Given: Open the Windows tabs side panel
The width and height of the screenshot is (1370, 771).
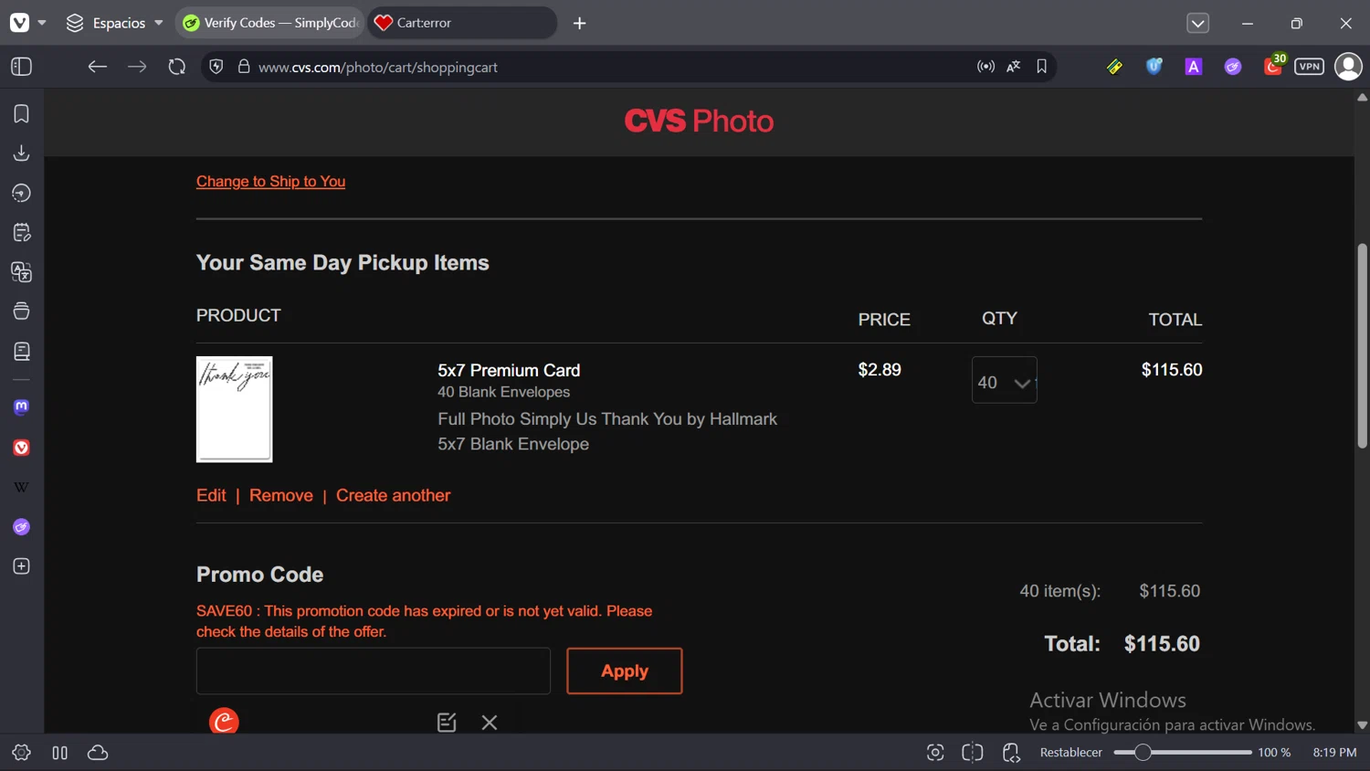Looking at the screenshot, I should point(22,312).
